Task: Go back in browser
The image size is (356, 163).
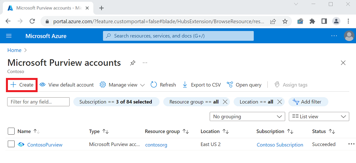Action: [8, 21]
